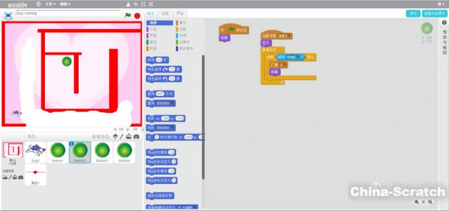Select the stamp duplicate tool in the top toolbar
449x211 pixels.
[129, 4]
